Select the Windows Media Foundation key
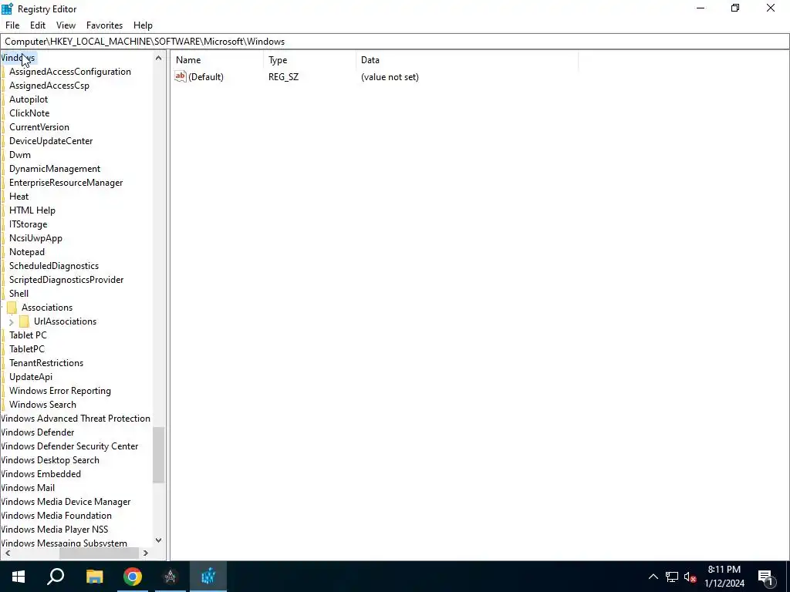The height and width of the screenshot is (592, 790). tap(56, 516)
